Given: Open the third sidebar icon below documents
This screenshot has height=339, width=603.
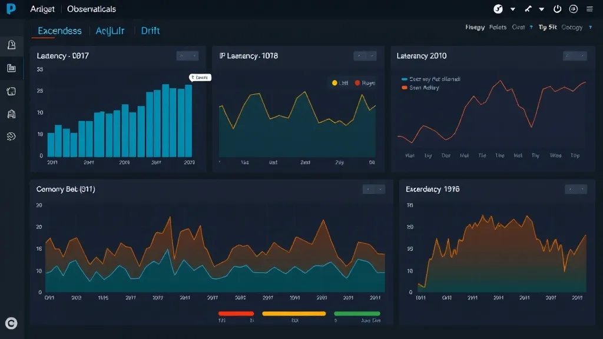Looking at the screenshot, I should pos(12,91).
